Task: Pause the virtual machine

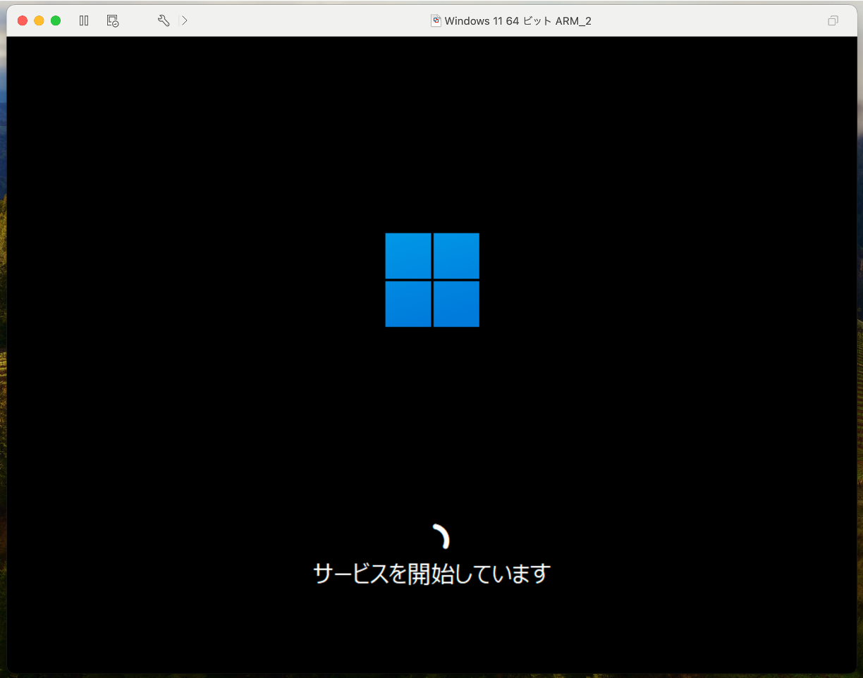Action: pos(84,21)
